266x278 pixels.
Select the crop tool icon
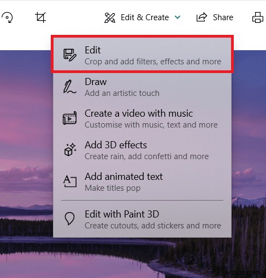tap(40, 17)
